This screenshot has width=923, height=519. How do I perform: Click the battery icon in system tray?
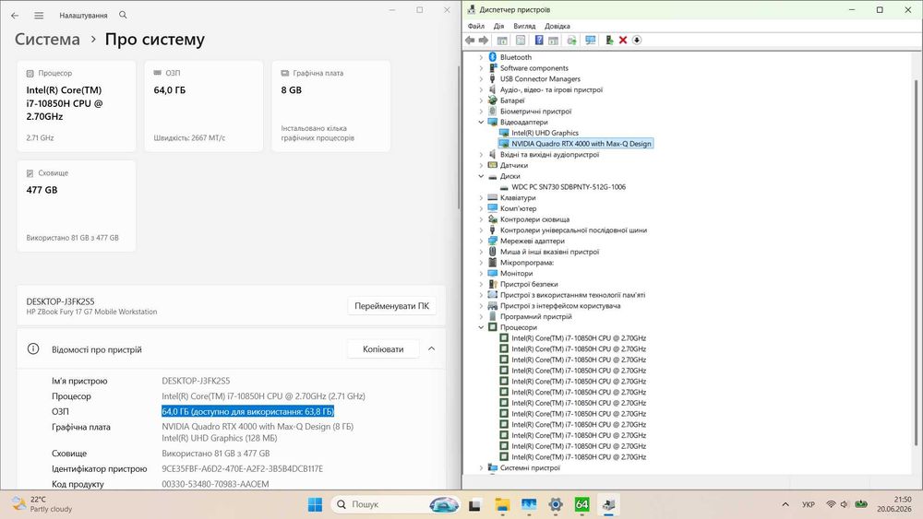coord(860,504)
